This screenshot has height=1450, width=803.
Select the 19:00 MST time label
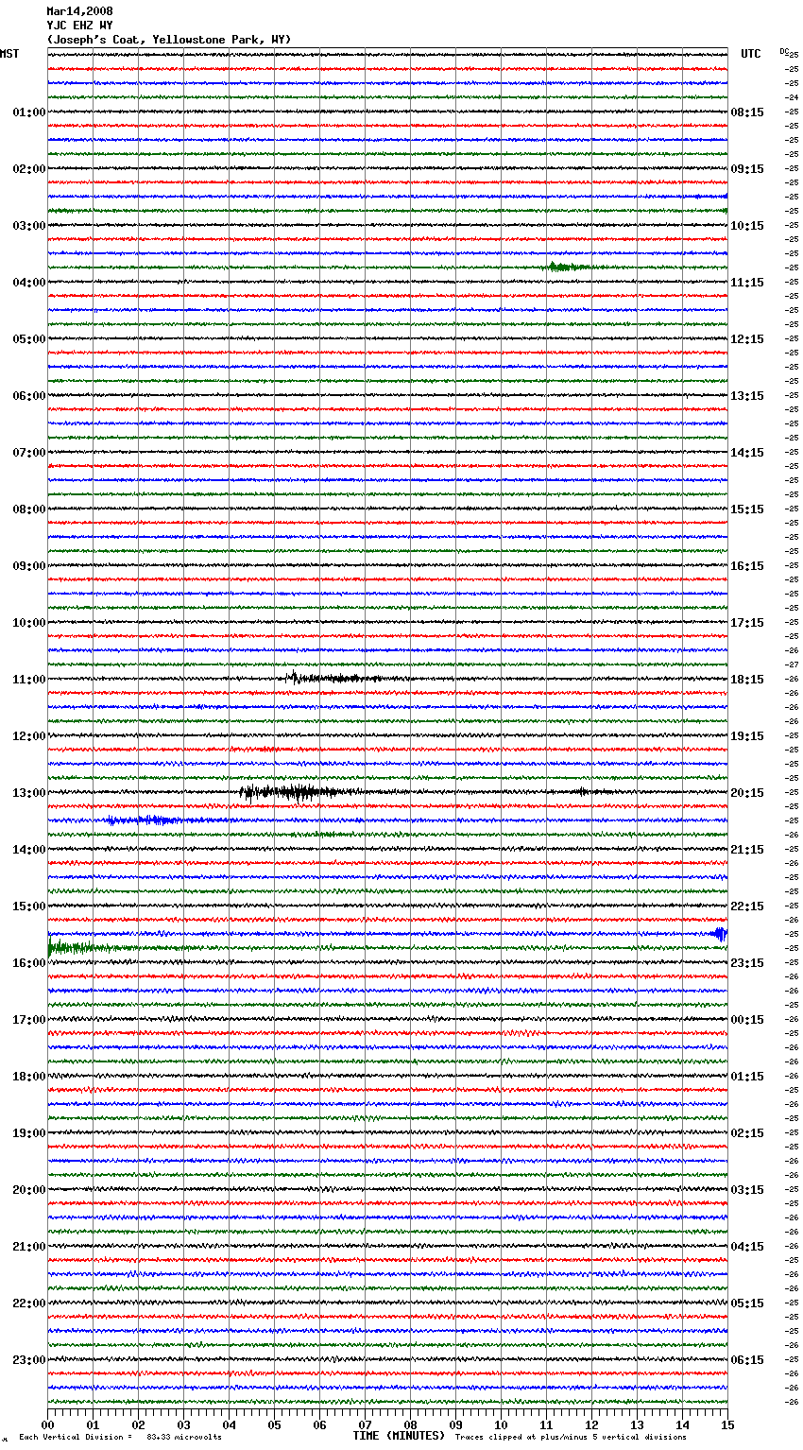pyautogui.click(x=29, y=1133)
